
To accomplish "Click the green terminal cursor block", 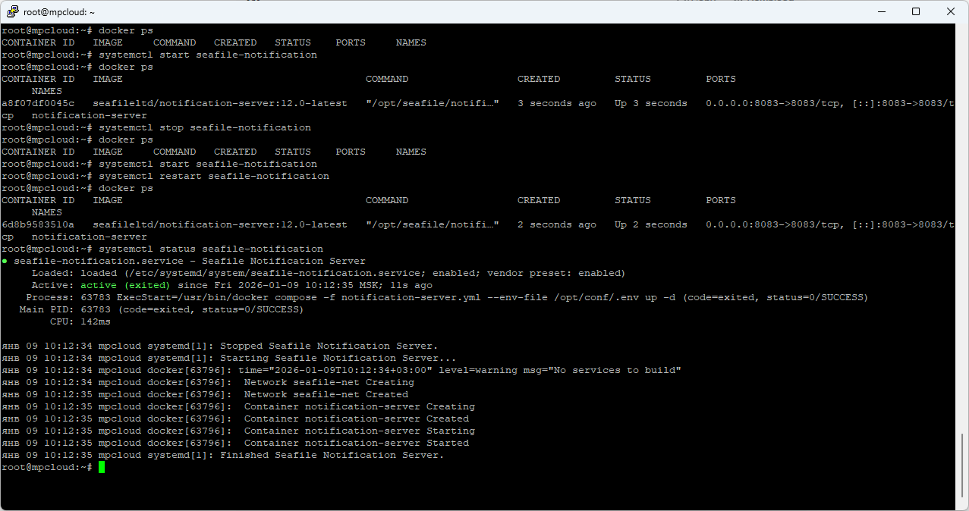I will point(102,467).
